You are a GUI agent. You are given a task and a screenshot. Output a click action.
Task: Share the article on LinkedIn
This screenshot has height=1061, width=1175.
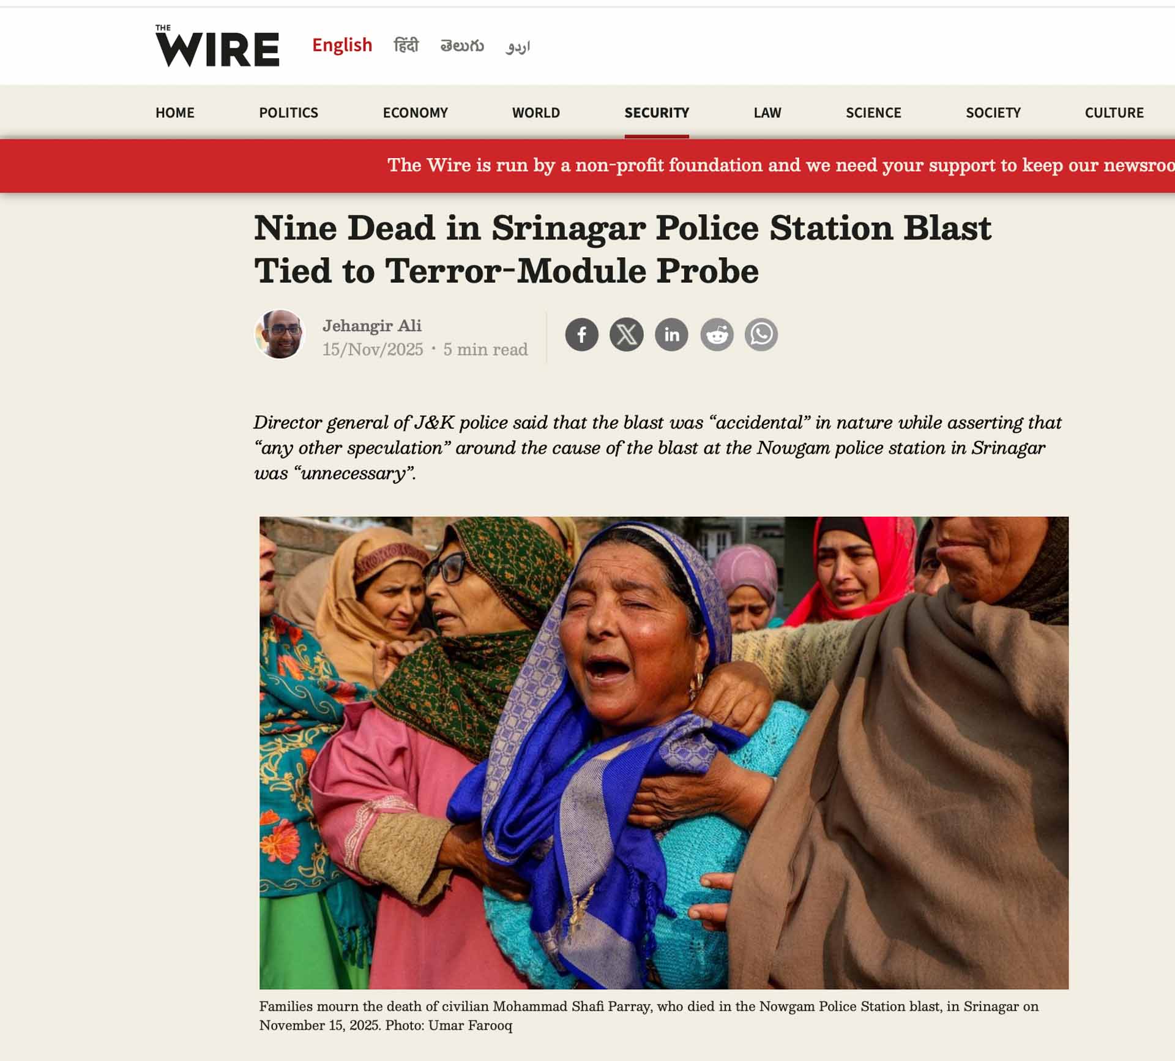click(671, 334)
